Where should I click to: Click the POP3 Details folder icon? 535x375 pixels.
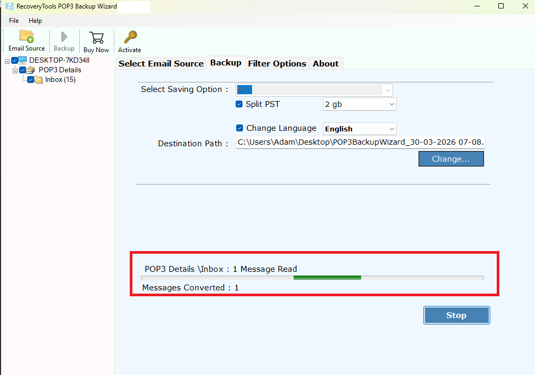[x=31, y=70]
